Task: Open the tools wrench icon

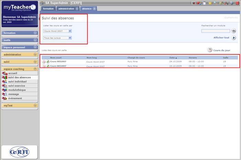Action: (x=226, y=3)
